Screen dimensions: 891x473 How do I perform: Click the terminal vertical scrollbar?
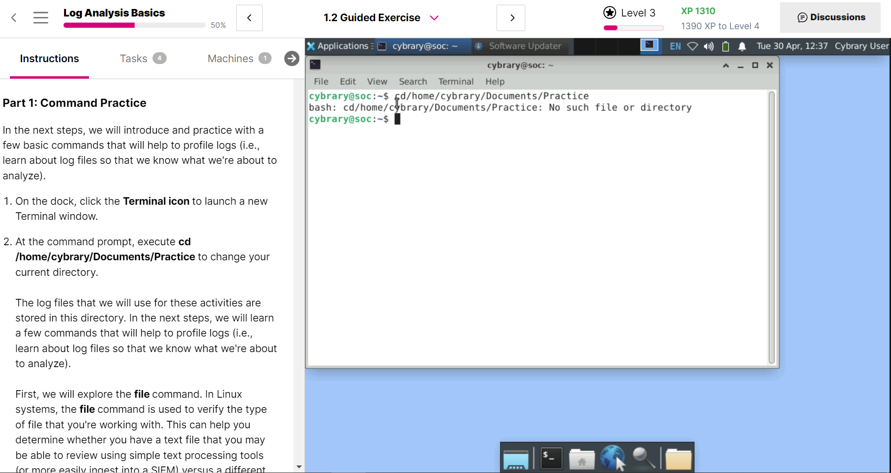tap(771, 226)
